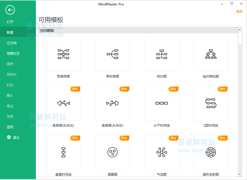This screenshot has width=247, height=180.
Task: Open the 鱼骨图(头向右) fishbone template
Action: click(113, 103)
